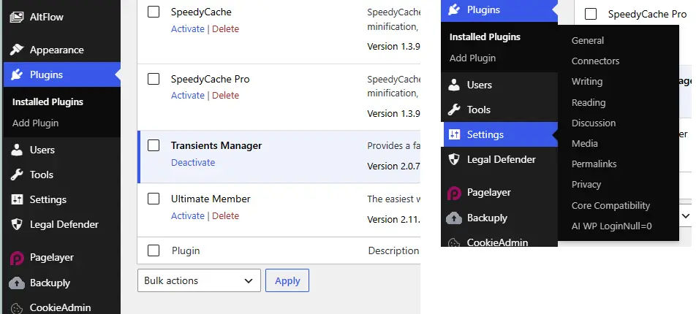The height and width of the screenshot is (314, 696).
Task: Select Media in the Settings flyout
Action: pyautogui.click(x=585, y=143)
